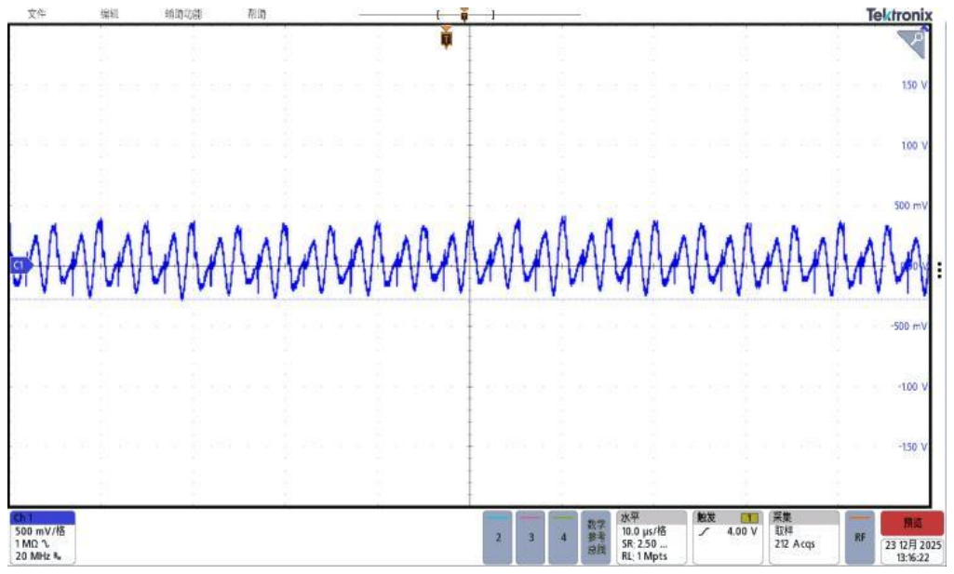Click the 20 MHz bandwidth limit entry
Screen dimensions: 954x574
click(x=38, y=556)
